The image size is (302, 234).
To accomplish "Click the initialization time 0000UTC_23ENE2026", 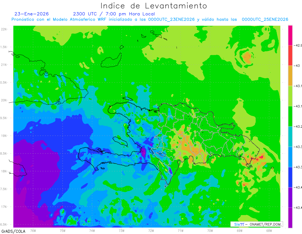I will coord(171,19).
